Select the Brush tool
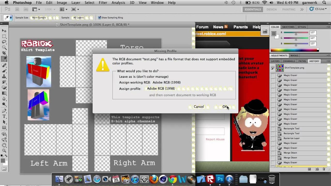The width and height of the screenshot is (331, 186). (4, 71)
